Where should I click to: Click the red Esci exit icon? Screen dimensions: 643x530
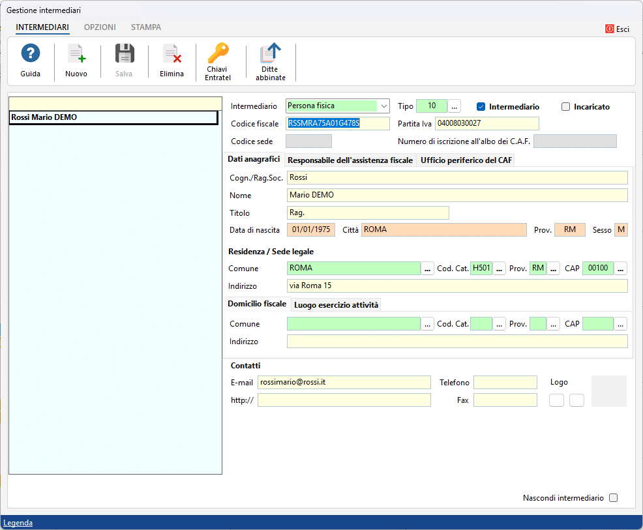point(609,29)
